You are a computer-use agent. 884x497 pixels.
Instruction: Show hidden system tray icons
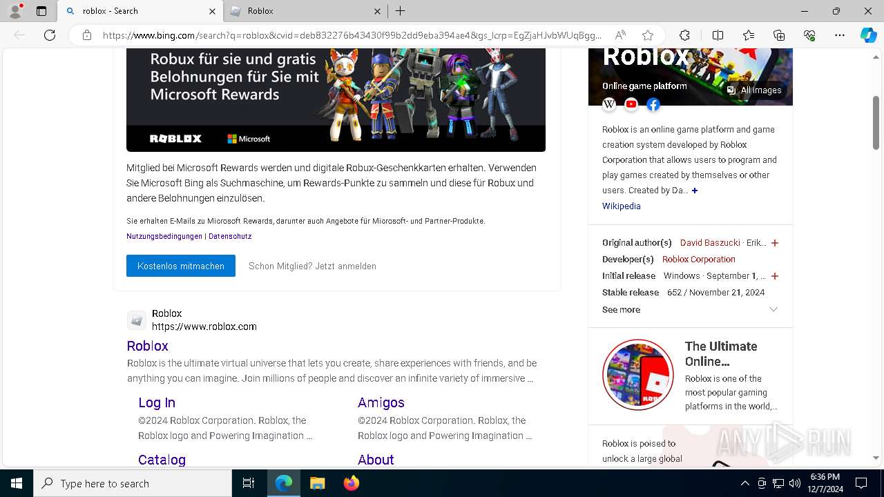click(744, 483)
